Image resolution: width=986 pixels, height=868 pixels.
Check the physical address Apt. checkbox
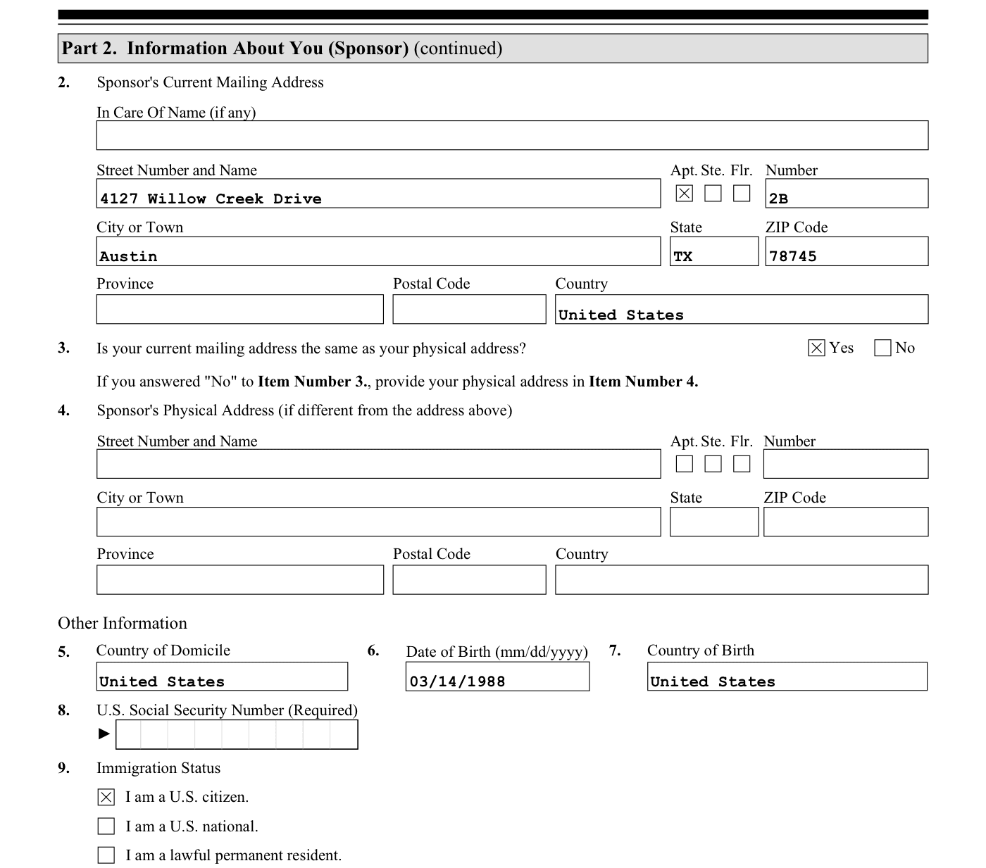point(684,463)
